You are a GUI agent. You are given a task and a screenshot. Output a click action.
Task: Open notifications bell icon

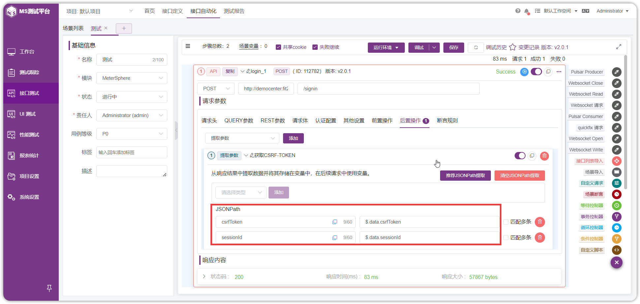pos(527,11)
